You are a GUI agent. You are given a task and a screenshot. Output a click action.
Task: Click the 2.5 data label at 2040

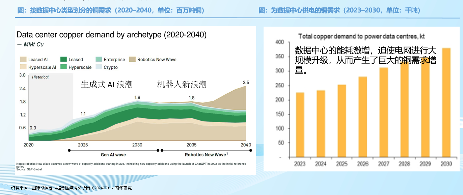tap(246, 83)
